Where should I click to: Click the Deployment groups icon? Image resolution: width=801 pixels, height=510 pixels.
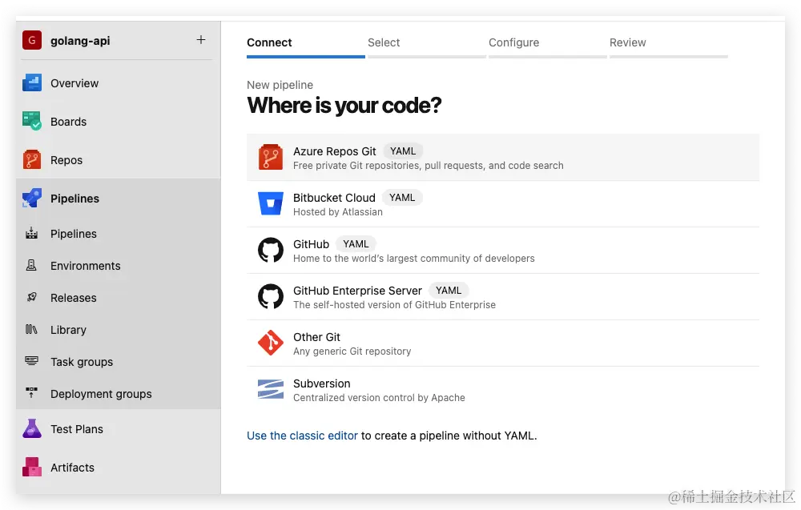[32, 393]
